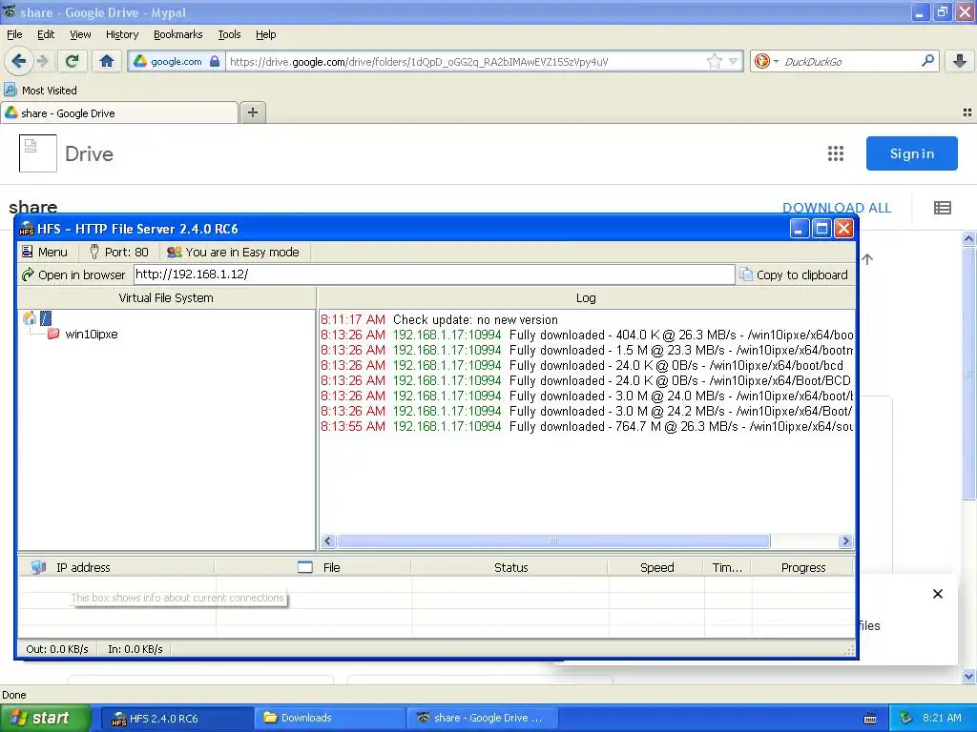Click the Speed column header
977x732 pixels.
click(656, 568)
